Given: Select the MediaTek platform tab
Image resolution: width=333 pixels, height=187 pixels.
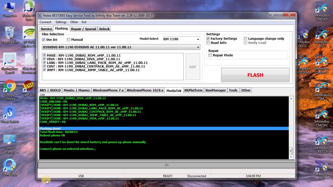Looking at the screenshot, I should click(174, 90).
